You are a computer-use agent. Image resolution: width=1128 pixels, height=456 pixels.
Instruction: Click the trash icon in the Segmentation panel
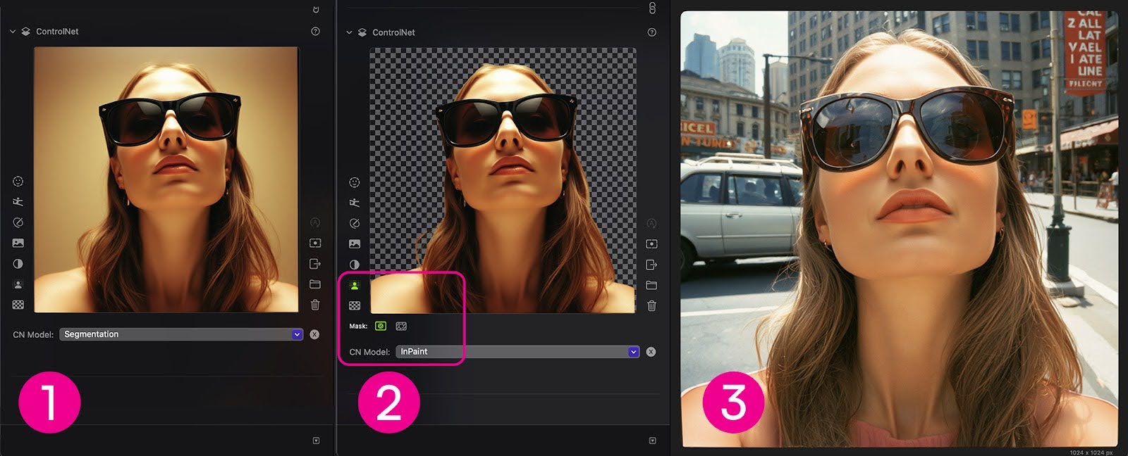[x=315, y=305]
